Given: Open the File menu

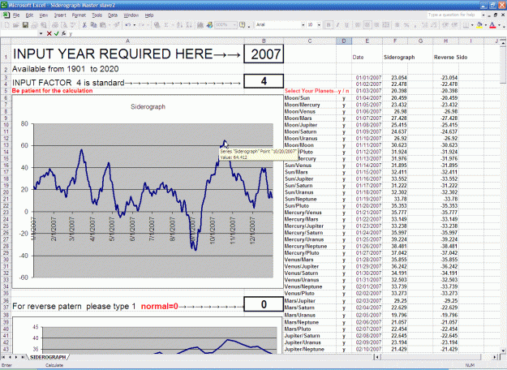Looking at the screenshot, I should tap(16, 15).
